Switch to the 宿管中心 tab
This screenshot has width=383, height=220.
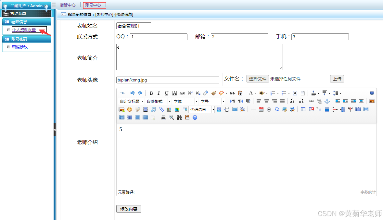pyautogui.click(x=68, y=5)
